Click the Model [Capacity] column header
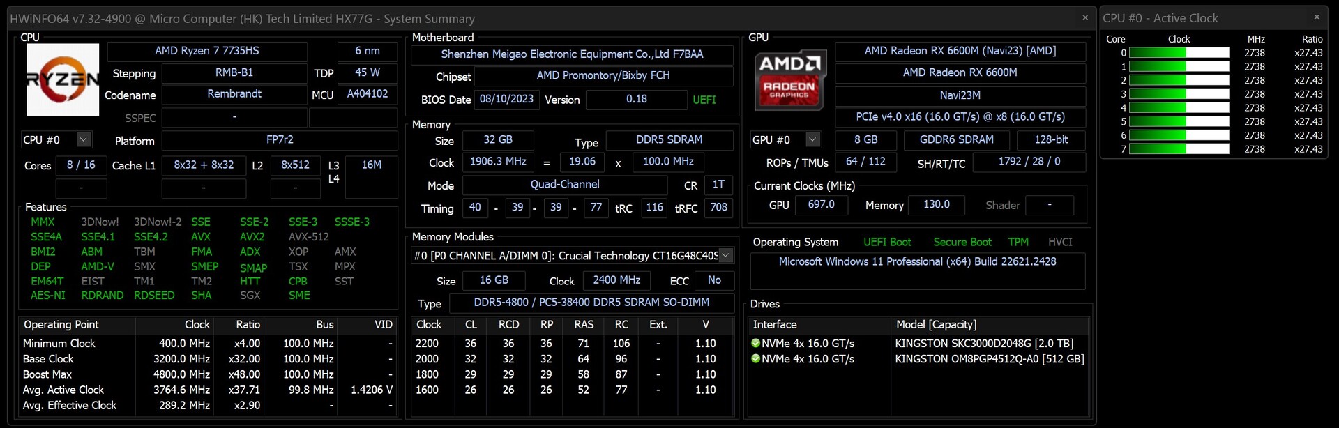Image resolution: width=1339 pixels, height=428 pixels. 936,324
